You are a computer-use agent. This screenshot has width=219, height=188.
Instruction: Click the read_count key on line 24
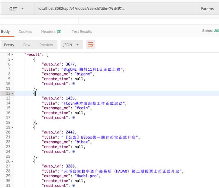pyautogui.click(x=55, y=152)
